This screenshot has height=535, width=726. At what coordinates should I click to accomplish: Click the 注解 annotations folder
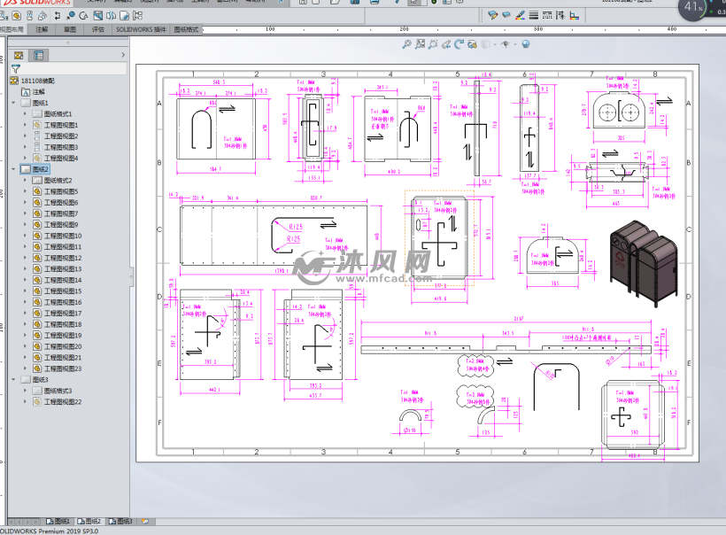pyautogui.click(x=38, y=91)
